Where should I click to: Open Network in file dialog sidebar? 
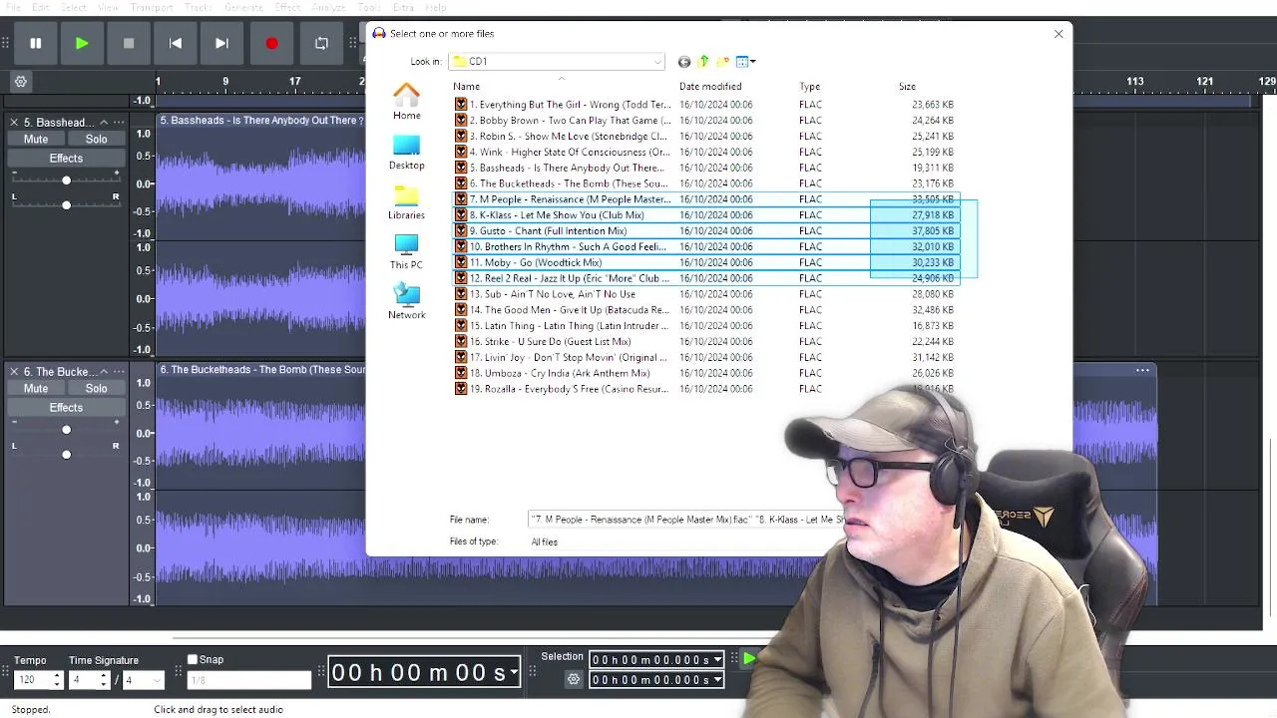[406, 301]
